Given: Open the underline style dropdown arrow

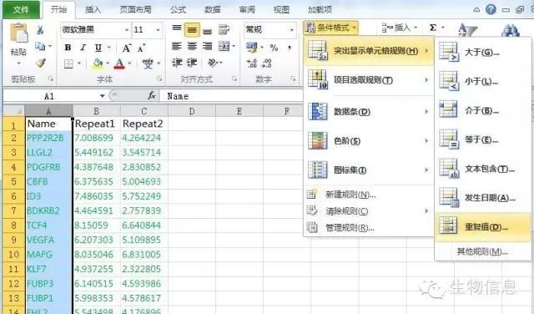Looking at the screenshot, I should pyautogui.click(x=109, y=48).
